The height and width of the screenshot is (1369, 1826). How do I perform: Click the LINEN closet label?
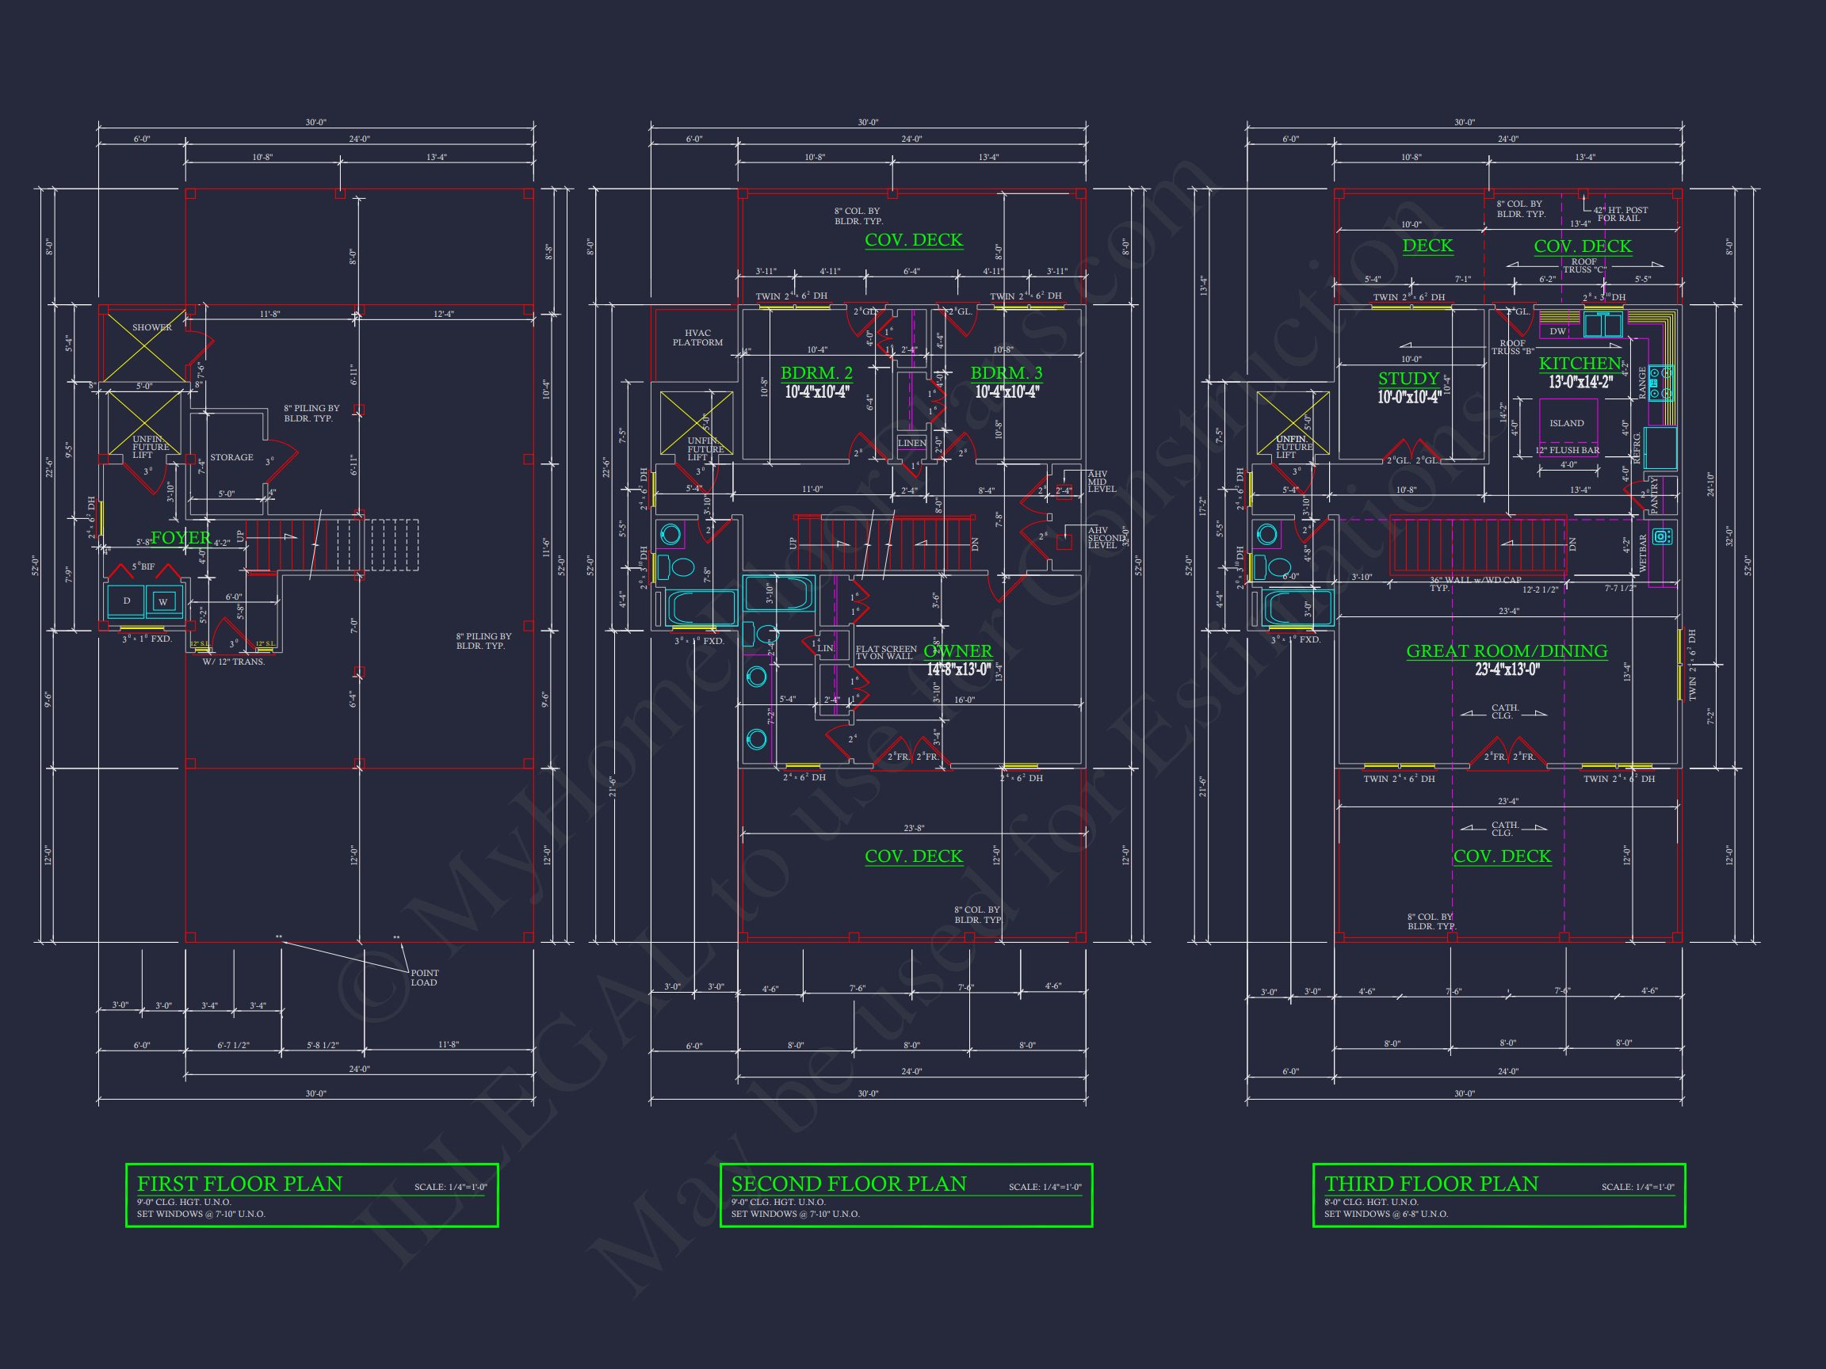pyautogui.click(x=912, y=443)
